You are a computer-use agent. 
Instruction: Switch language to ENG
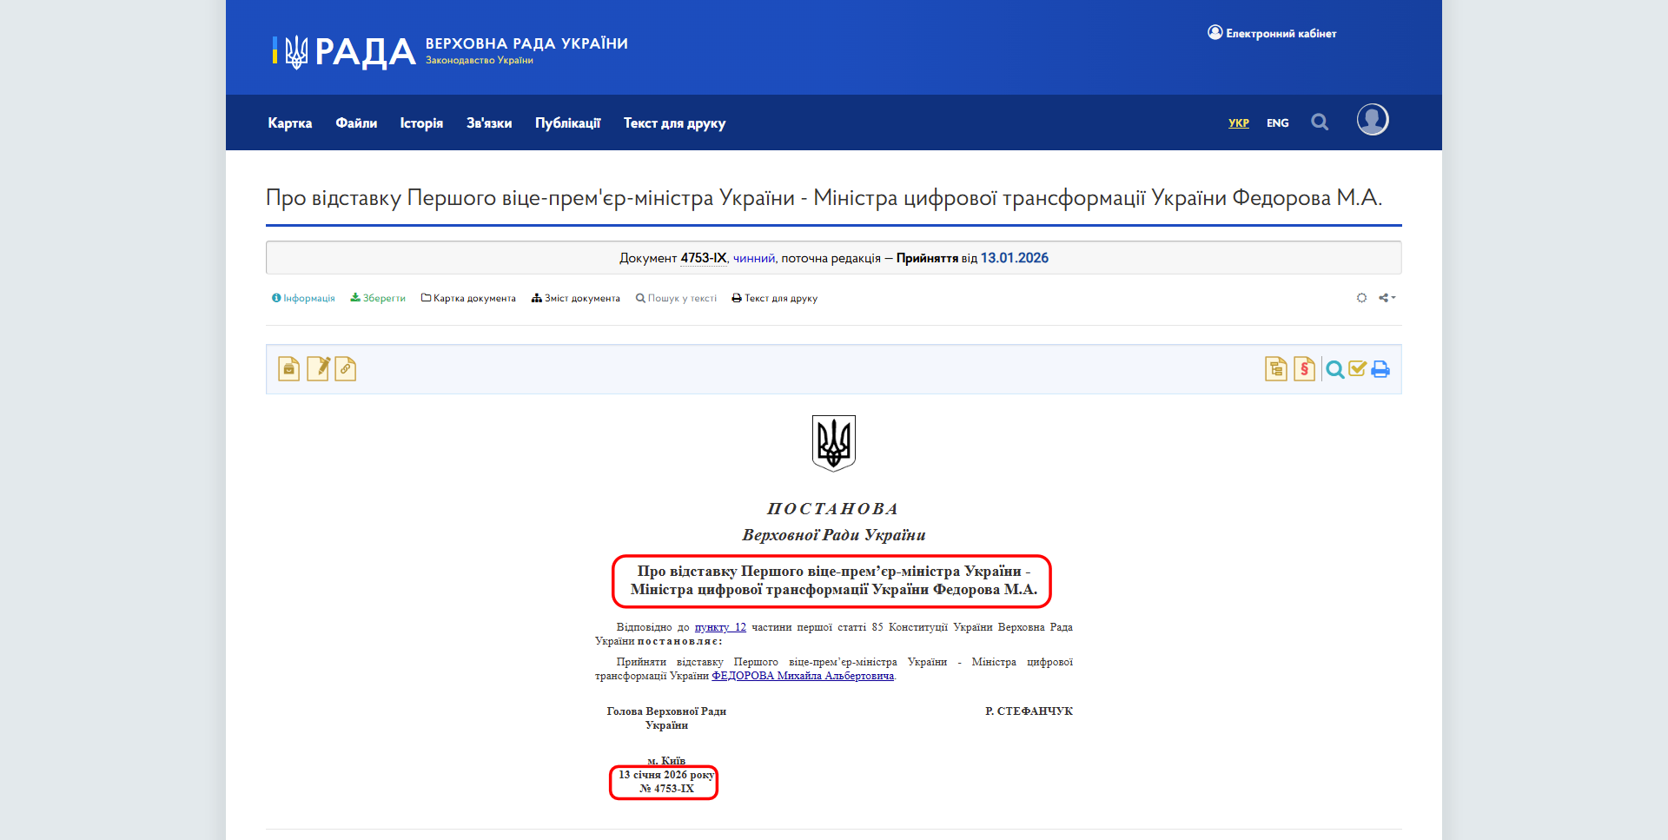1277,123
